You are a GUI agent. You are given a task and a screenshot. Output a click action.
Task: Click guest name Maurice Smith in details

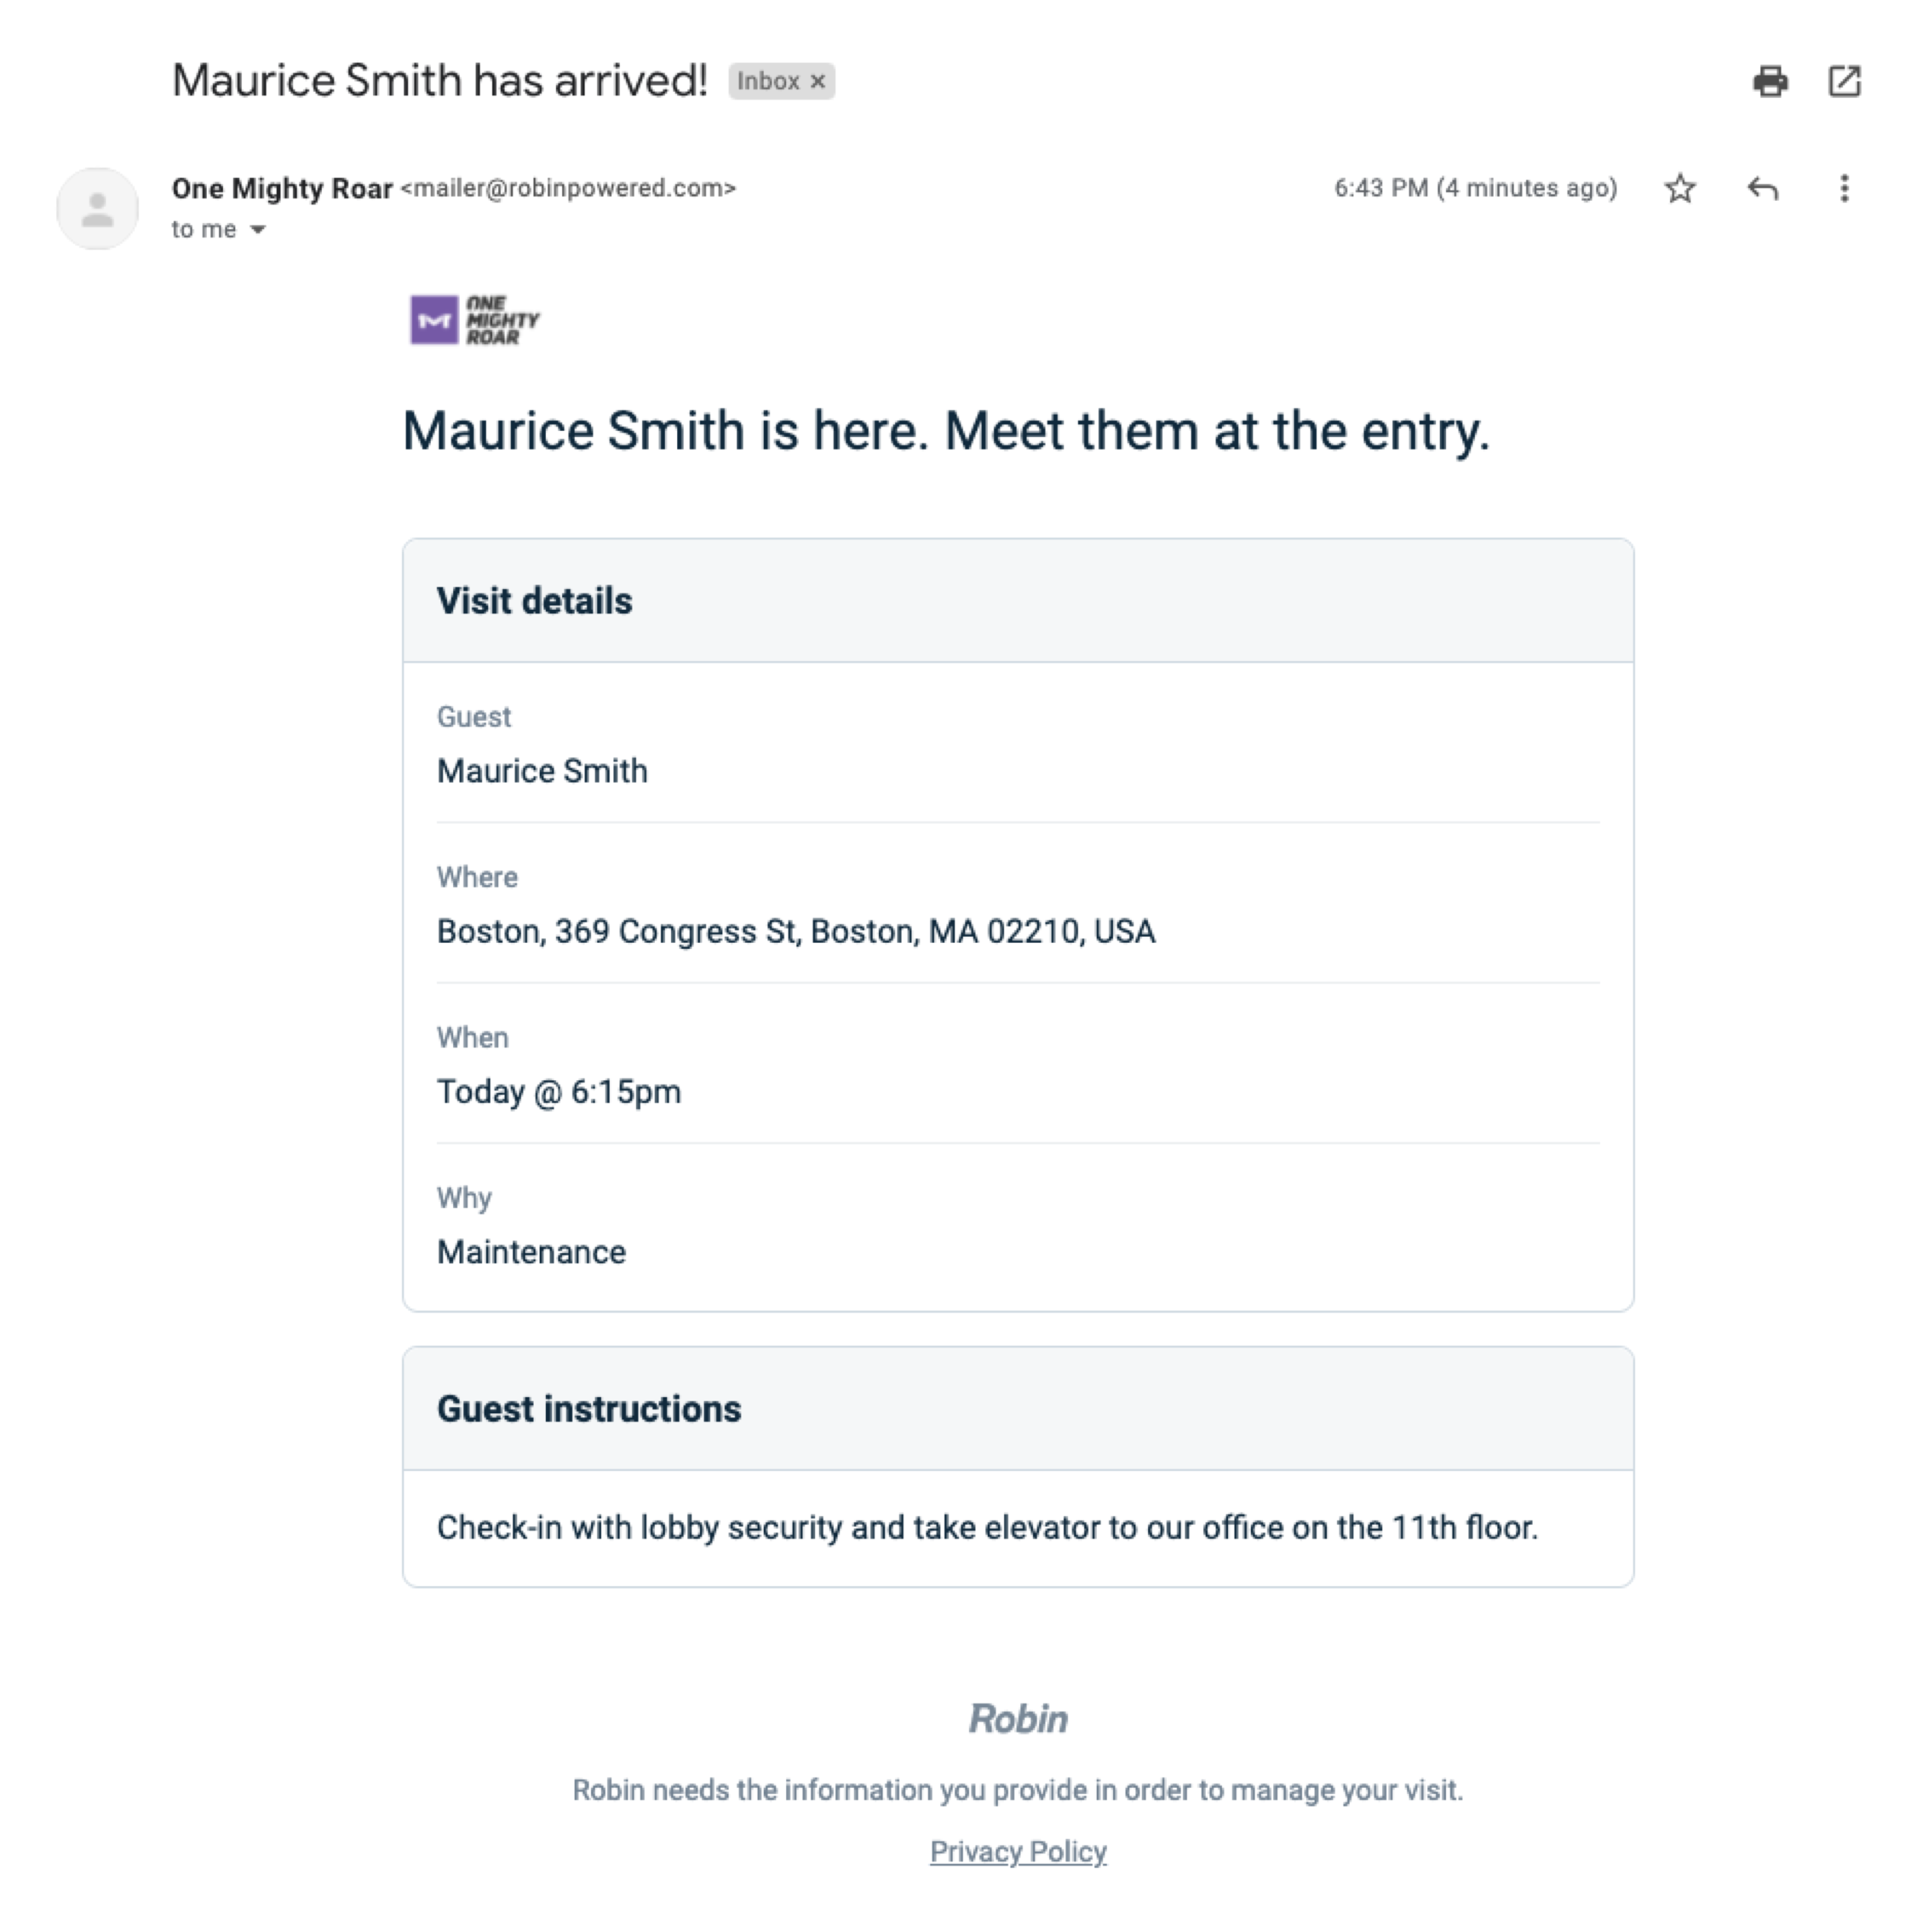(x=542, y=771)
